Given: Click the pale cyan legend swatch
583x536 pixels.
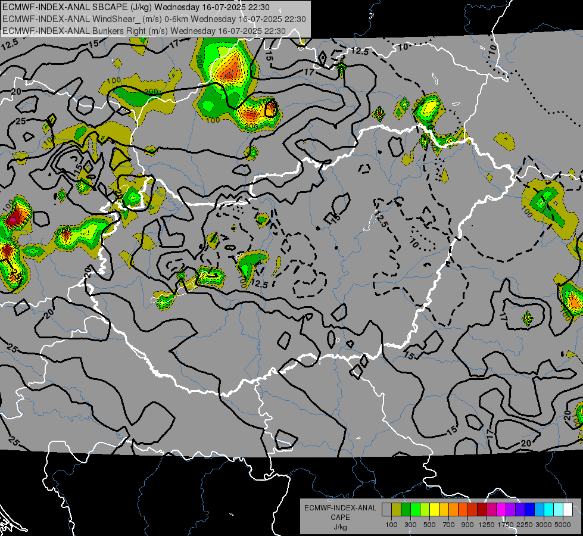Looking at the screenshot, I should coord(558,509).
